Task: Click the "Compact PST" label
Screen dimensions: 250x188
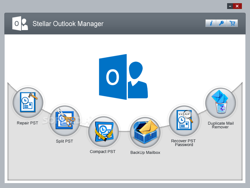Action: point(102,152)
